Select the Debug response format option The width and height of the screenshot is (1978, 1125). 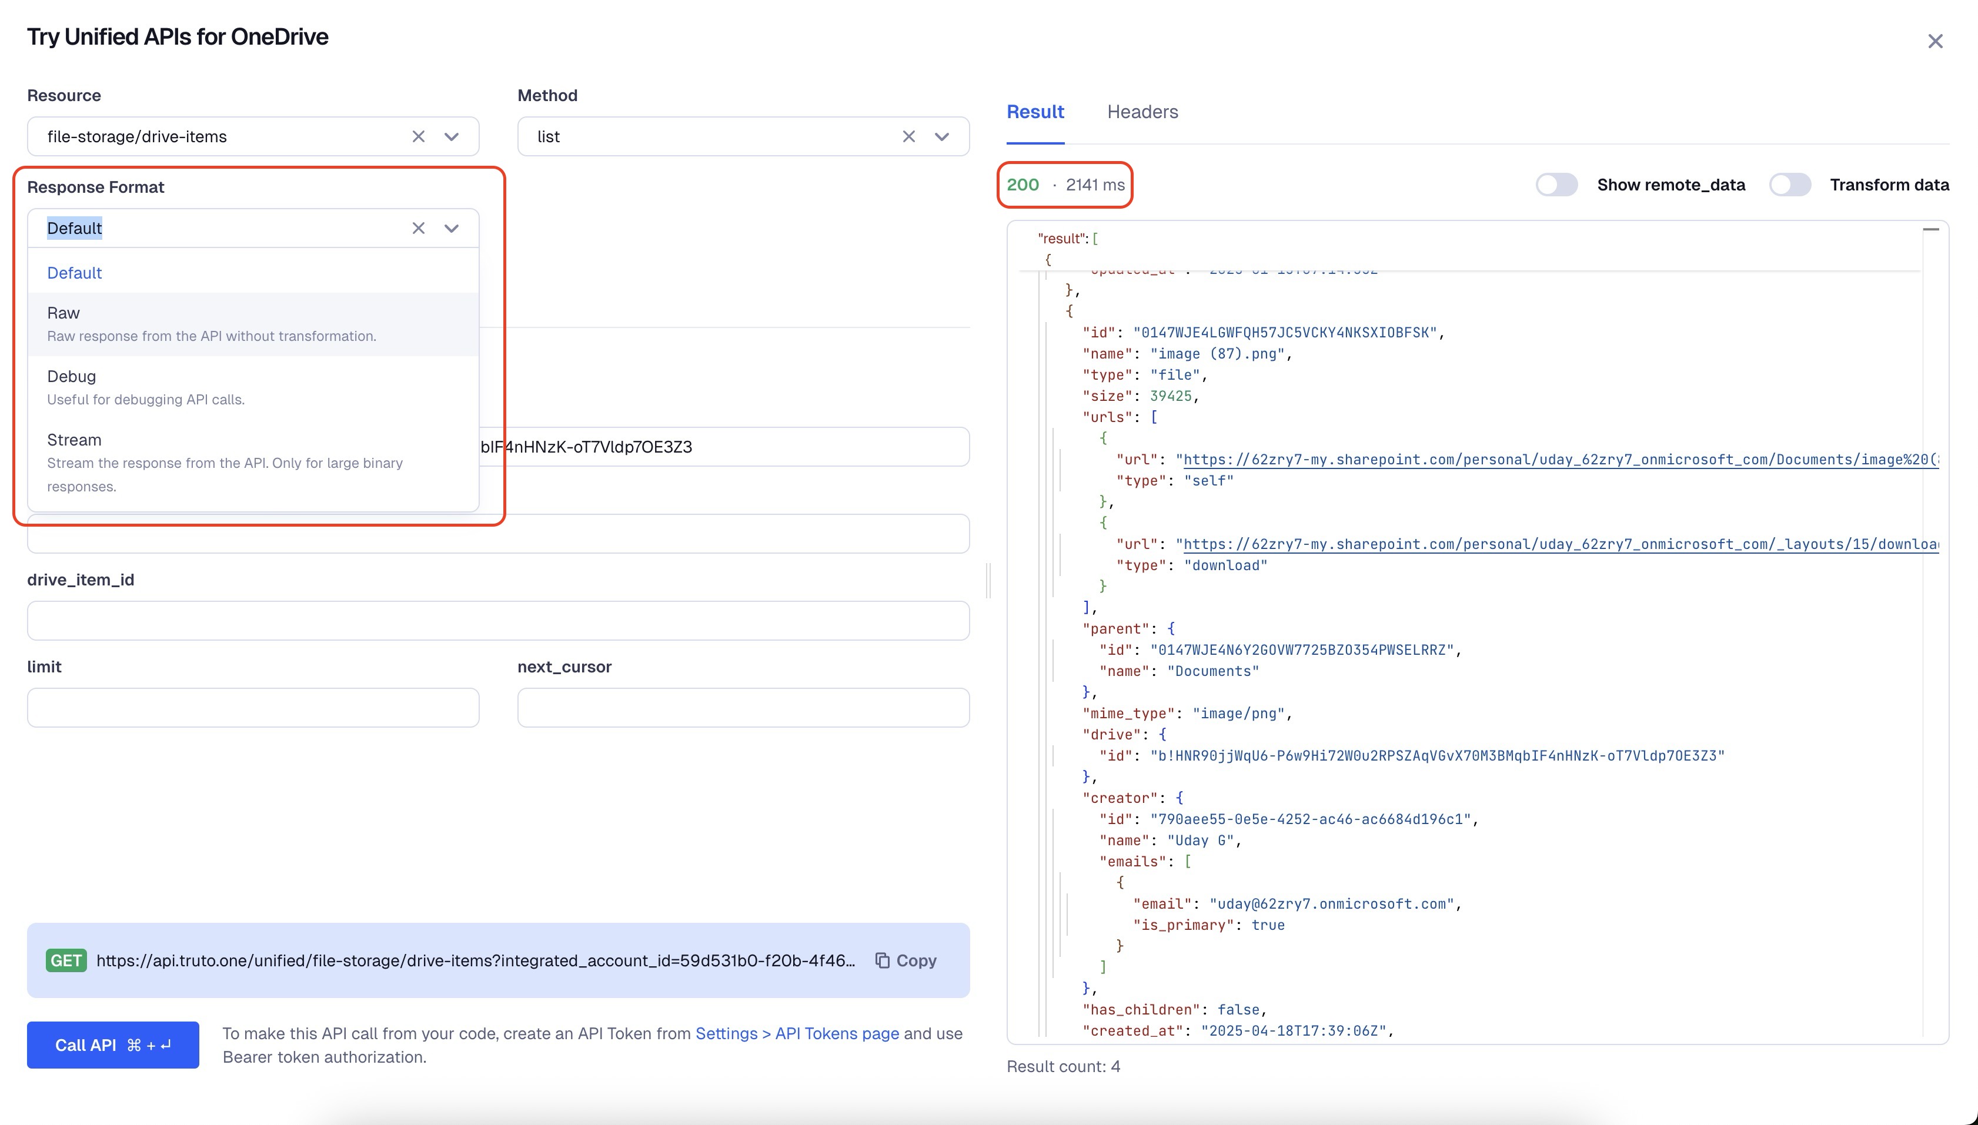[253, 387]
